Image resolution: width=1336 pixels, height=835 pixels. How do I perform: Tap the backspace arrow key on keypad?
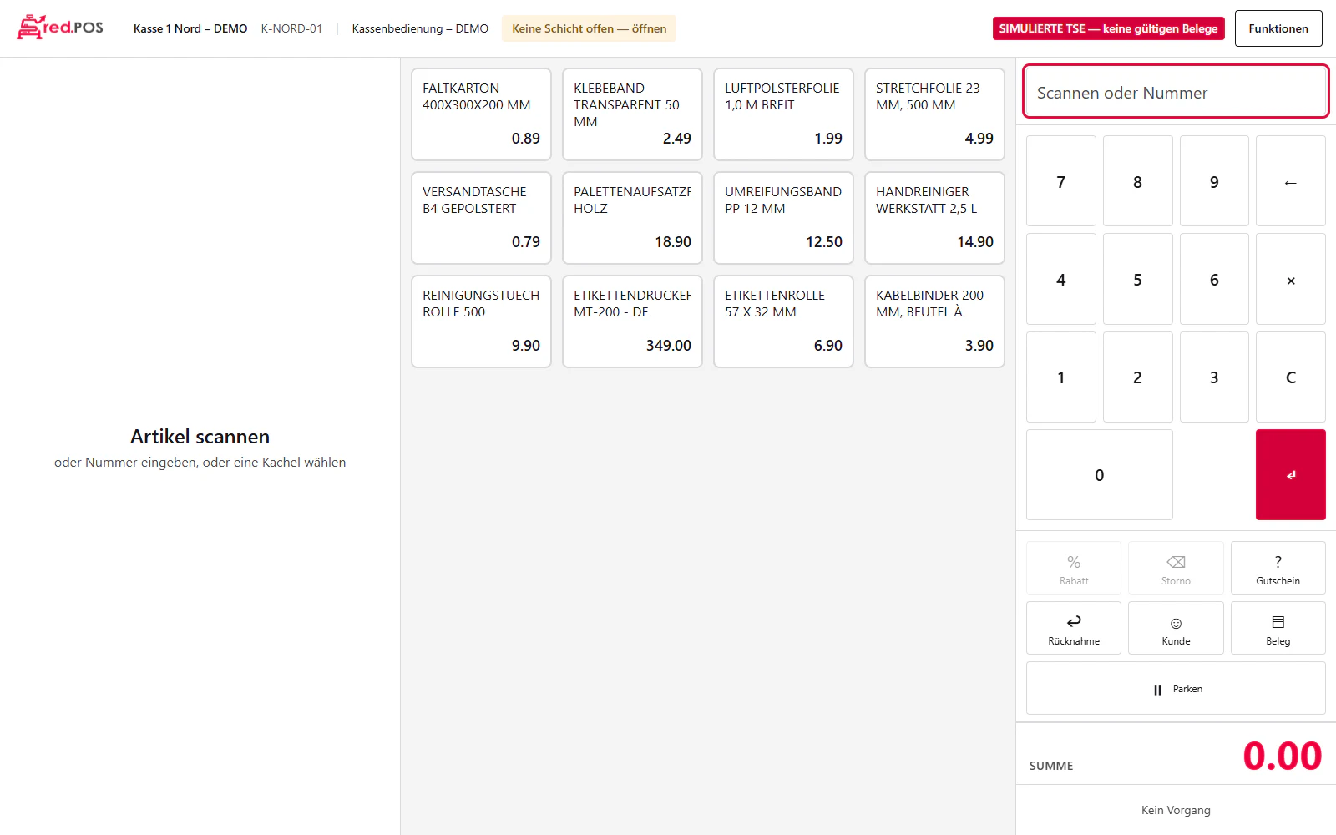click(x=1291, y=181)
